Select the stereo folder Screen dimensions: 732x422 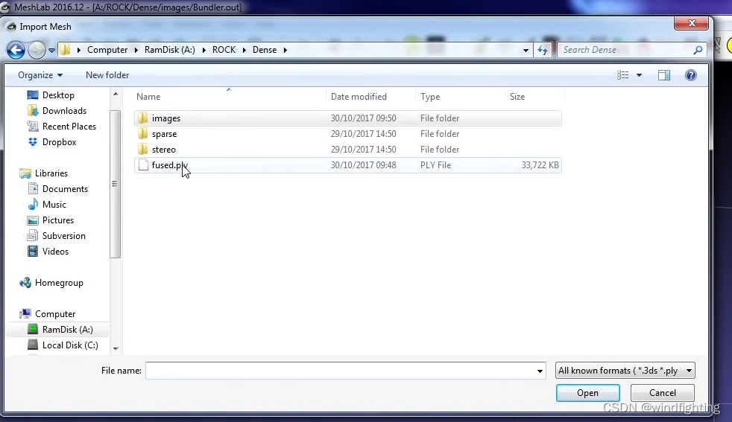pos(348,150)
